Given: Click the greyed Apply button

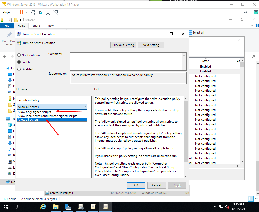Looking at the screenshot, I should click(x=177, y=185).
